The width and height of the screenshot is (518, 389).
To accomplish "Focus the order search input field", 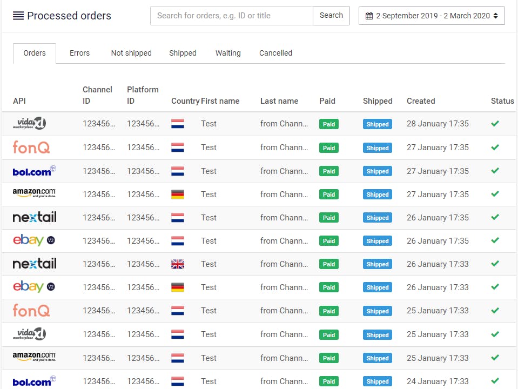I will 231,16.
